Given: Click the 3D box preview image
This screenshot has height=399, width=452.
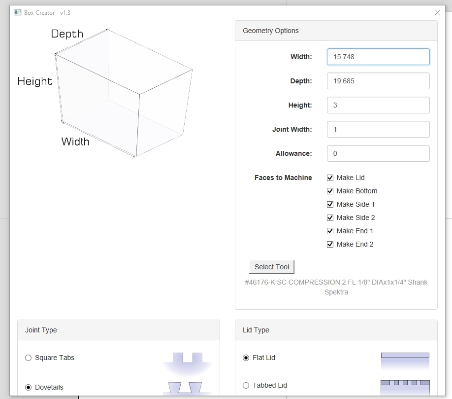Looking at the screenshot, I should (x=122, y=94).
